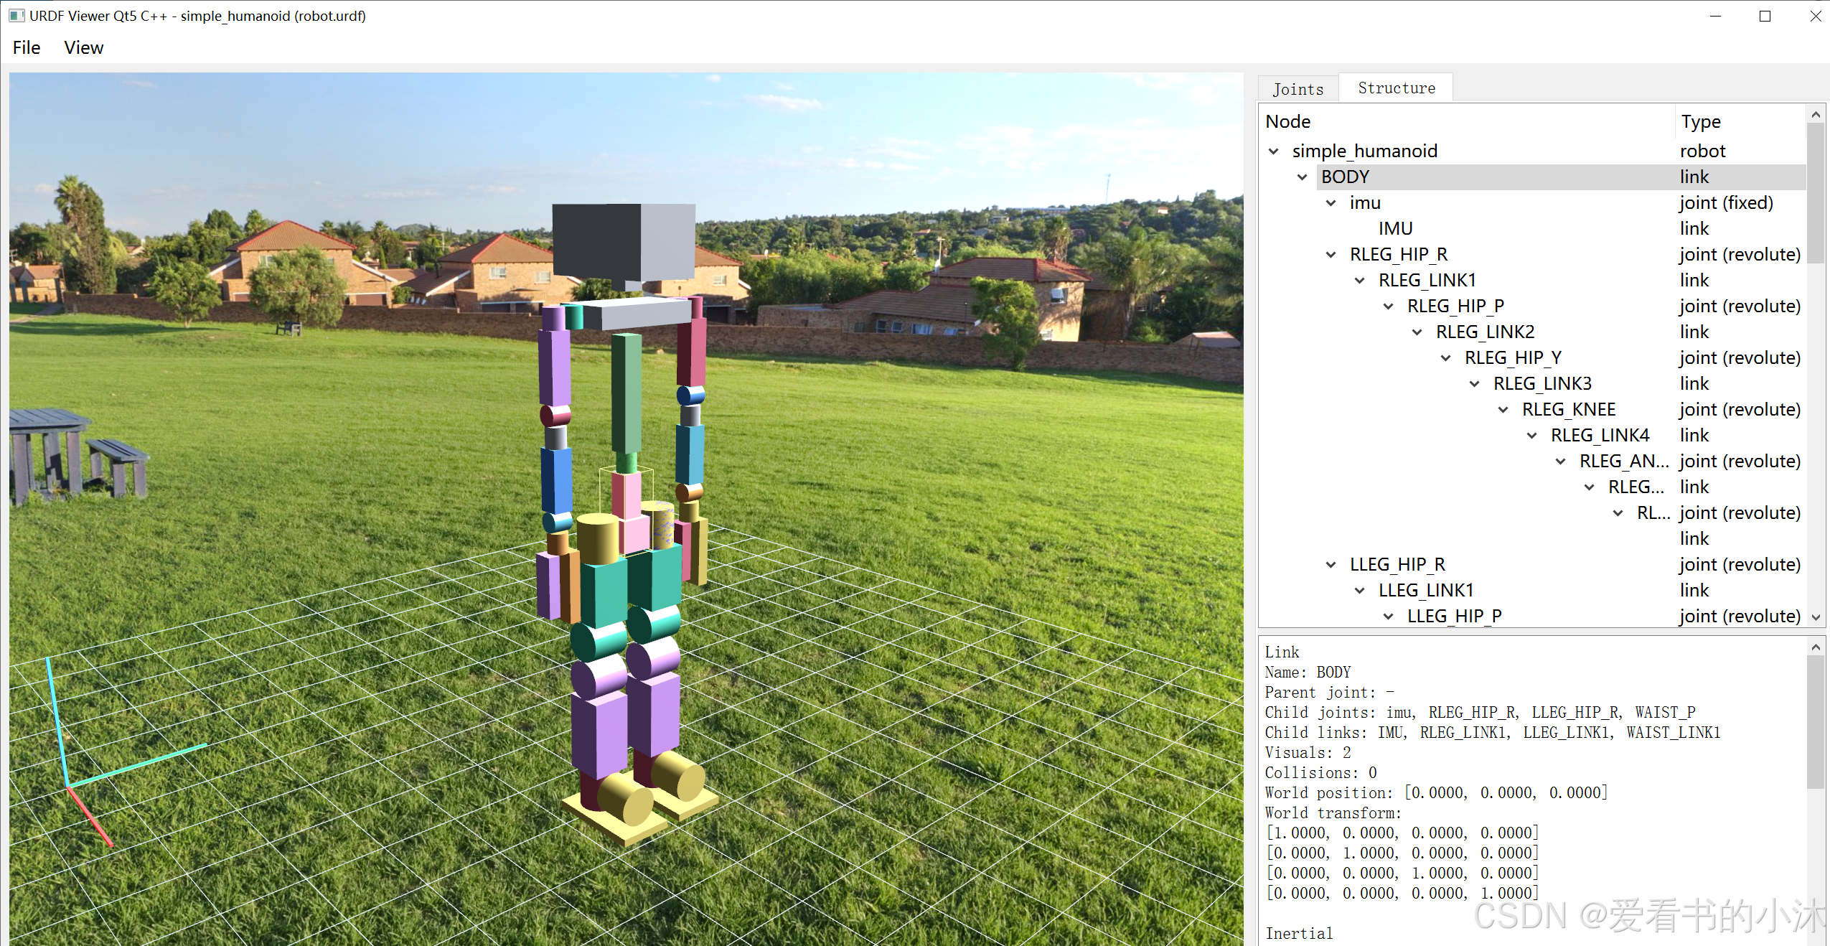Select the IMU link row
This screenshot has width=1830, height=946.
pos(1533,229)
